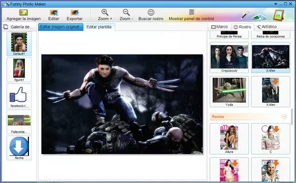Click the Buscar rostro smiley icon
This screenshot has width=296, height=183.
(x=151, y=12)
